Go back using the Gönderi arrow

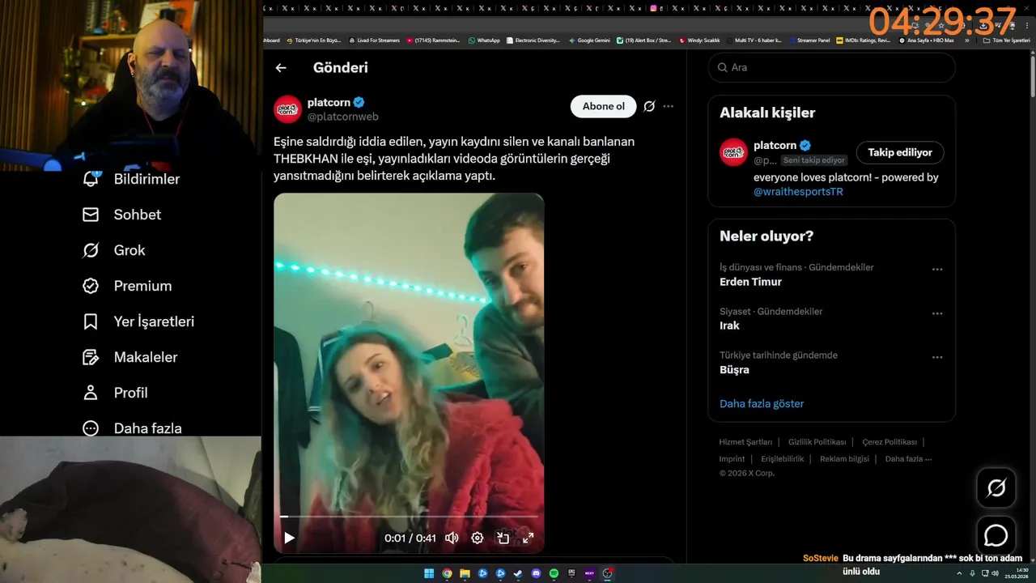[x=281, y=68]
